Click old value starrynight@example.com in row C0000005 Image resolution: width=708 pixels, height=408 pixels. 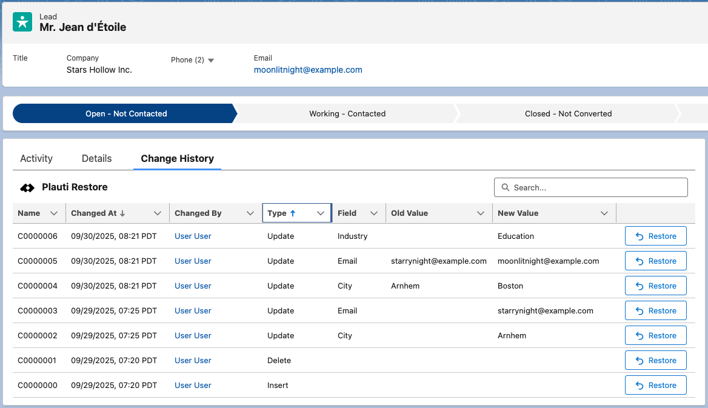[439, 261]
